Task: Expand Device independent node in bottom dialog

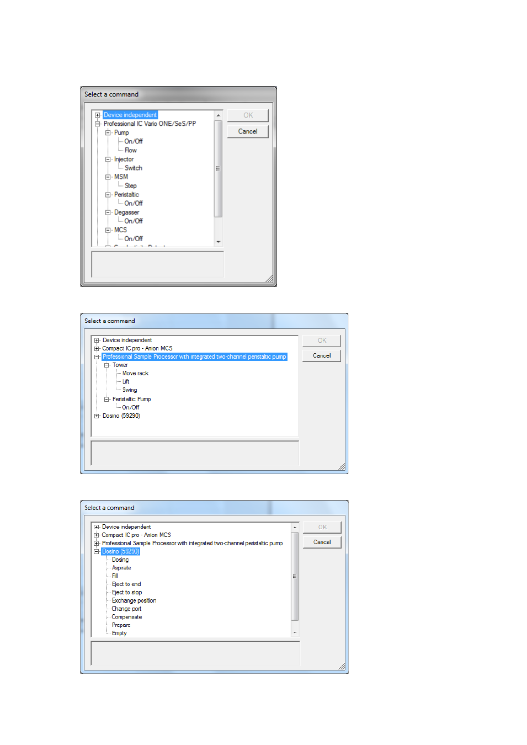Action: click(x=97, y=527)
